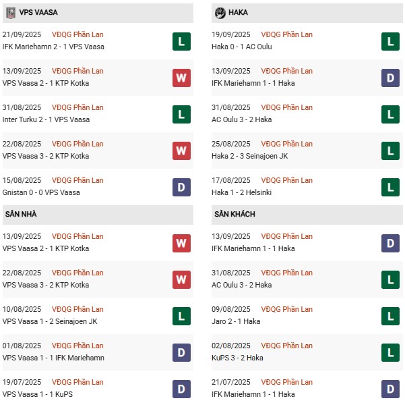Image resolution: width=405 pixels, height=409 pixels.
Task: Click the L badge for VPS Vaasa 1-2 Seinajoen JK
Action: tap(181, 316)
